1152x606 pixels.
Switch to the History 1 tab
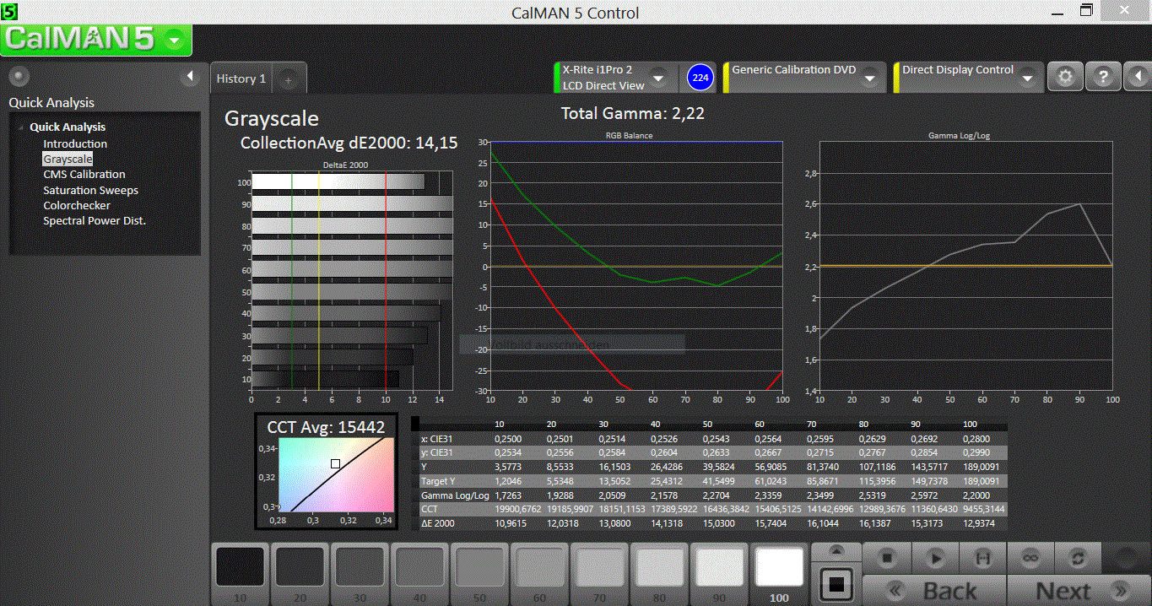(x=241, y=78)
